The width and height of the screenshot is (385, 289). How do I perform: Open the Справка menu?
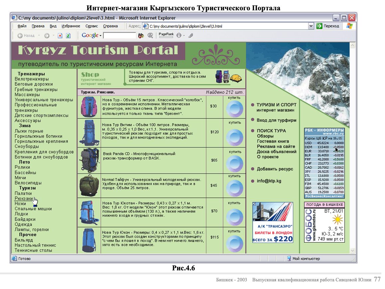coord(110,26)
